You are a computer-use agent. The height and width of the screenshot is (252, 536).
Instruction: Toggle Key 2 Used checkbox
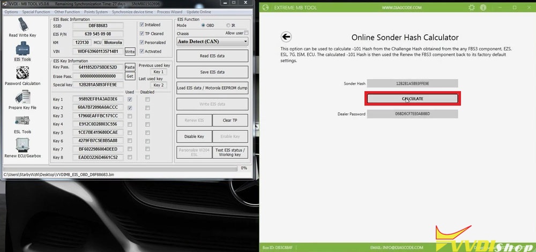(x=130, y=108)
